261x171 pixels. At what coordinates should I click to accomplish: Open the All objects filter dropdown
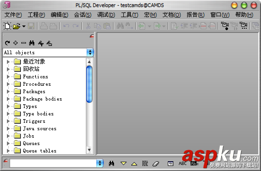tap(90, 52)
